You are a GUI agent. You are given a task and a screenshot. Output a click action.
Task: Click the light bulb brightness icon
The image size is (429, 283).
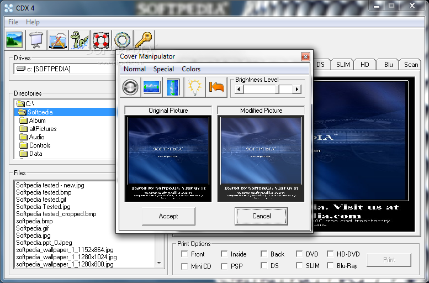(x=195, y=87)
